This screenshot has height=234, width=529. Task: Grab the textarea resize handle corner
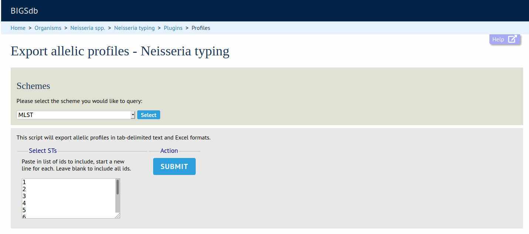[x=117, y=216]
